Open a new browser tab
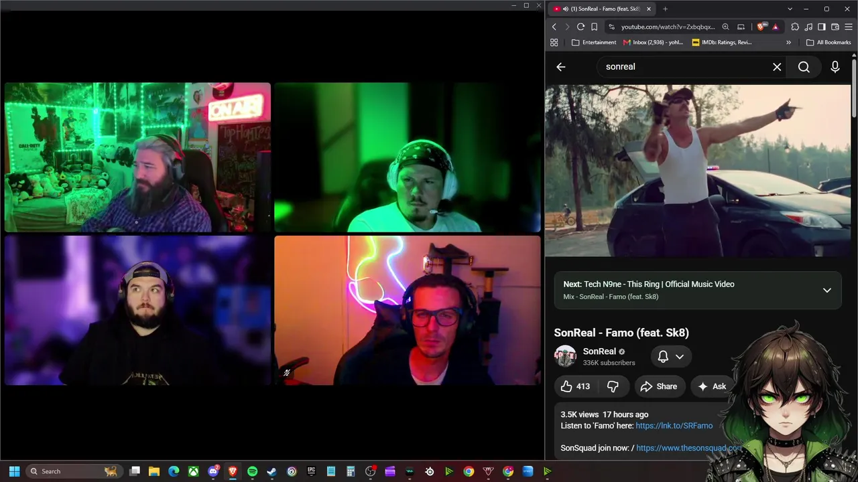Screen dimensions: 858x482 665,9
